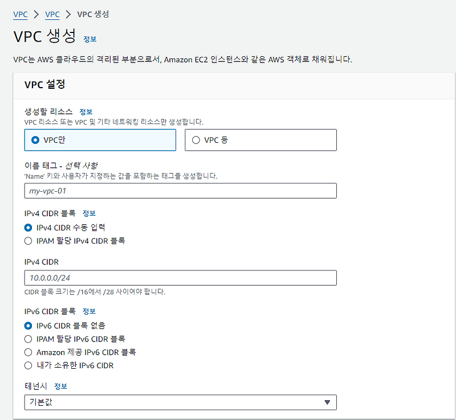This screenshot has width=456, height=420.
Task: Open the 정보 link for IPv6 CIDR 블록
Action: [88, 311]
